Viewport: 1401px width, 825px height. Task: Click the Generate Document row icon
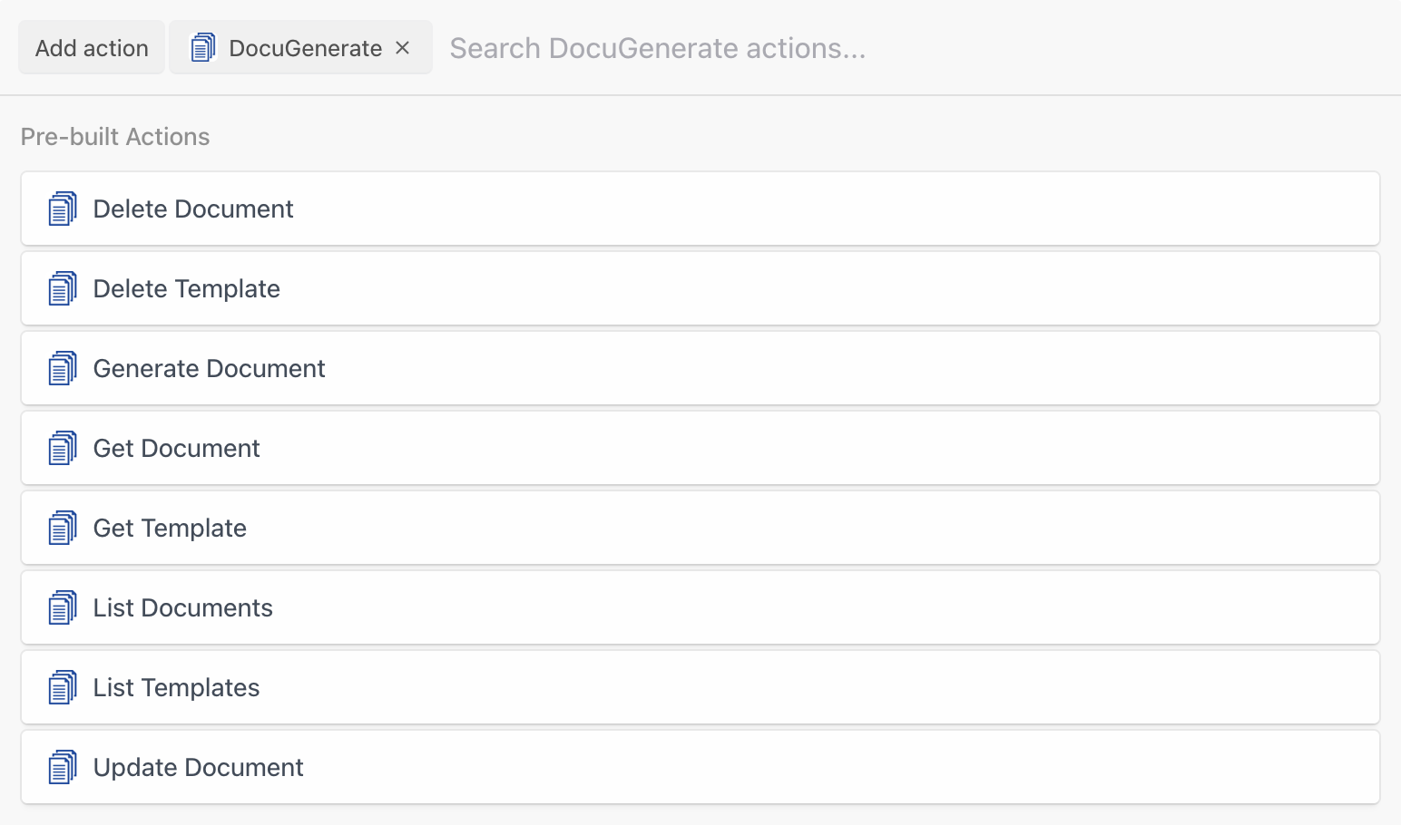(63, 369)
